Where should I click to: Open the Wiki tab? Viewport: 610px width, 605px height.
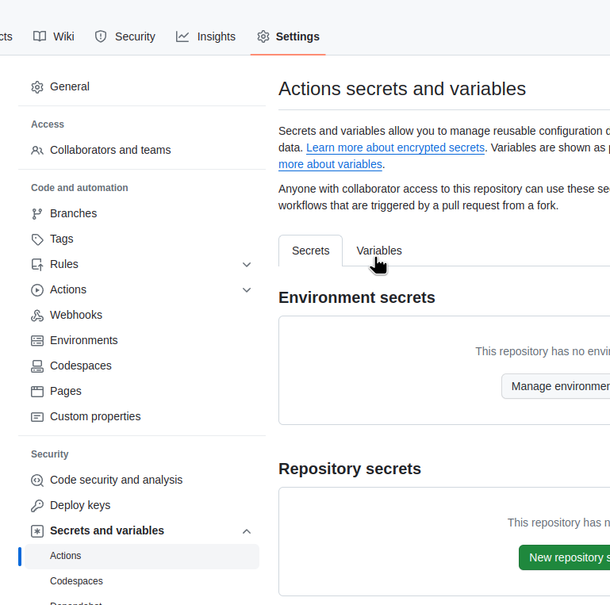pyautogui.click(x=54, y=36)
